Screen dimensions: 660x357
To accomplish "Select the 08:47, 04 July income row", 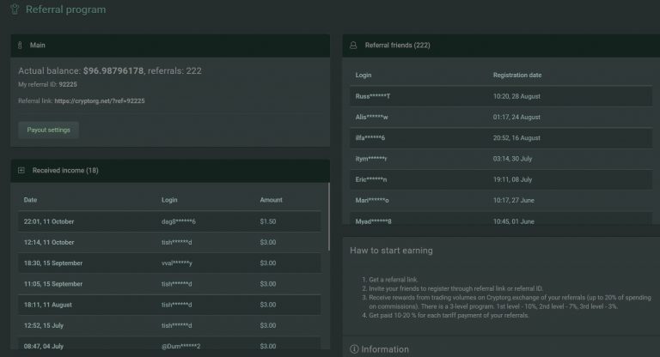I will pyautogui.click(x=169, y=343).
